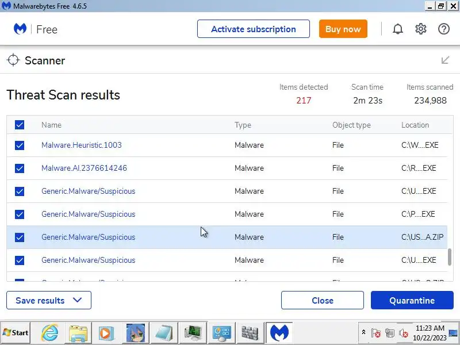Viewport: 460px width, 345px height.
Task: Click the results list scrollbar thumb
Action: point(450,257)
